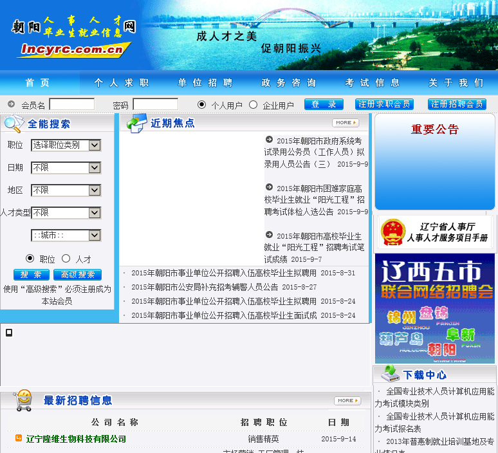
Task: Click 注册求职会员 button
Action: pos(384,104)
